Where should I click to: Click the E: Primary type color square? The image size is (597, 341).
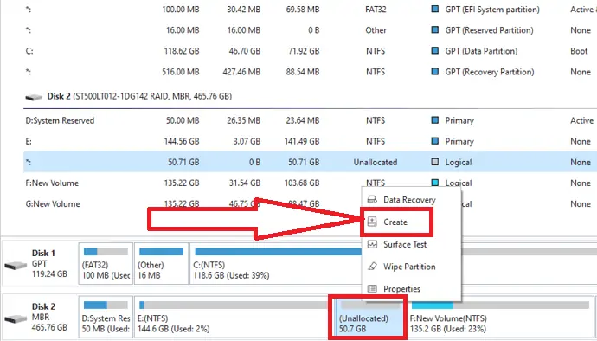pyautogui.click(x=435, y=141)
